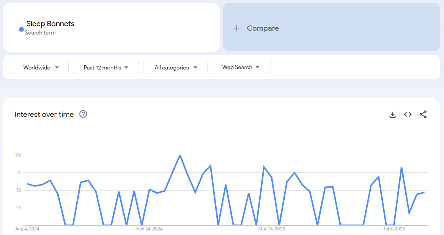Click the Mar 16, 2025 axis label

coord(272,229)
